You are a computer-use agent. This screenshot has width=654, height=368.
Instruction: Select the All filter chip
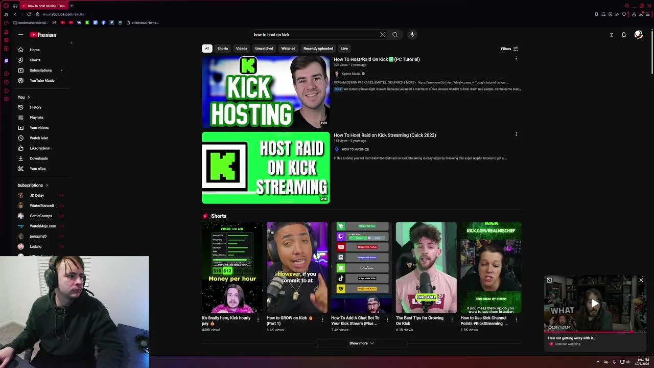click(x=207, y=49)
